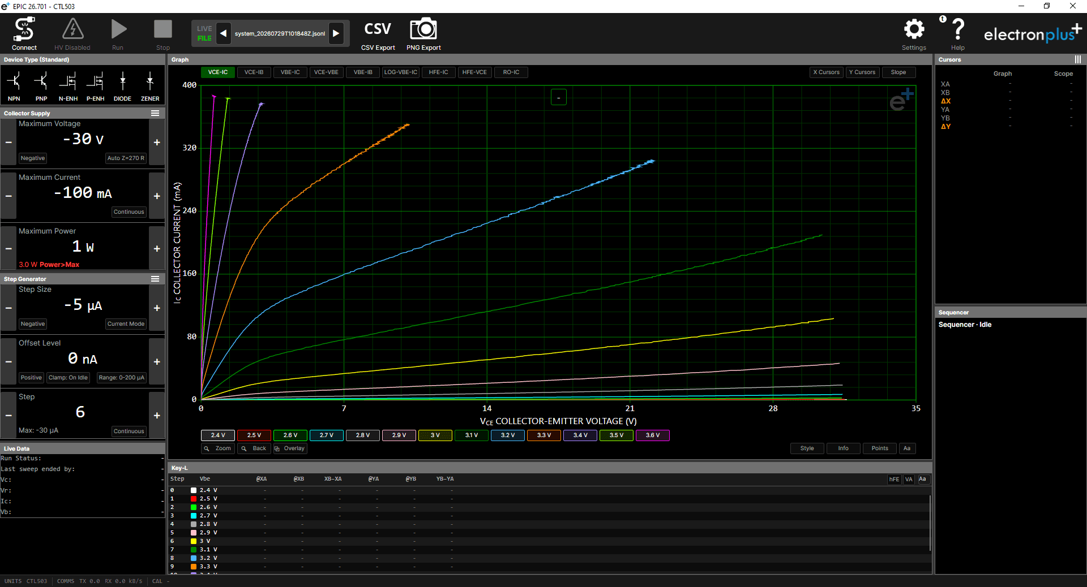1087x587 pixels.
Task: Click the hFE button in Key-L table
Action: [x=894, y=480]
